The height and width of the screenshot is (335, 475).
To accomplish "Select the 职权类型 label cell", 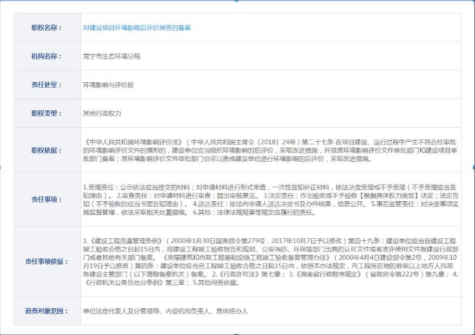I will tap(47, 114).
